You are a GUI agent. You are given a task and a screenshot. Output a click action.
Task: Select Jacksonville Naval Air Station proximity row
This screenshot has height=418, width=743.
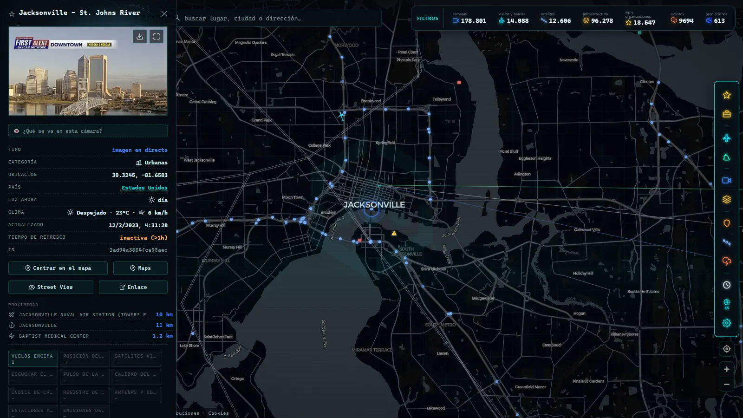point(91,314)
